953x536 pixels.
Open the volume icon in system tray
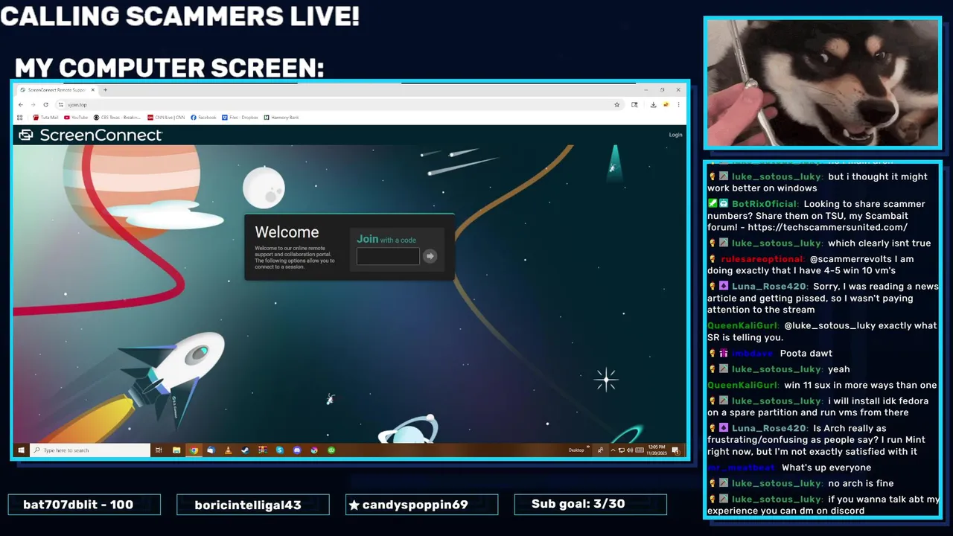(630, 450)
